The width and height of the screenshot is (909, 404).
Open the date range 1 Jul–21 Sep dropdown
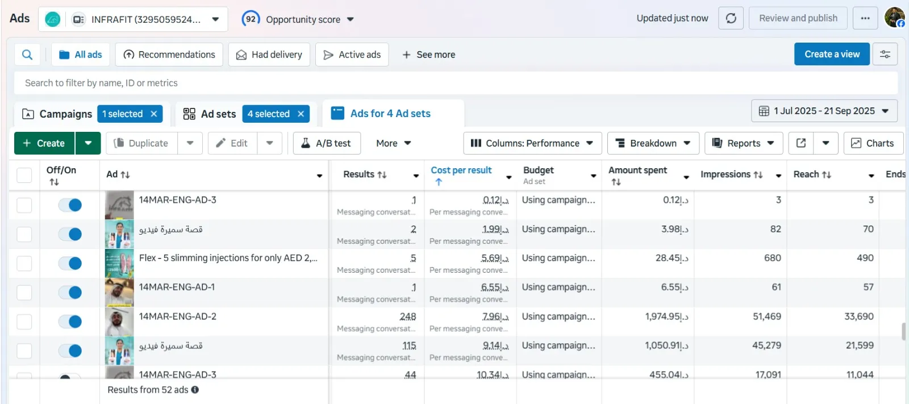[x=824, y=111]
